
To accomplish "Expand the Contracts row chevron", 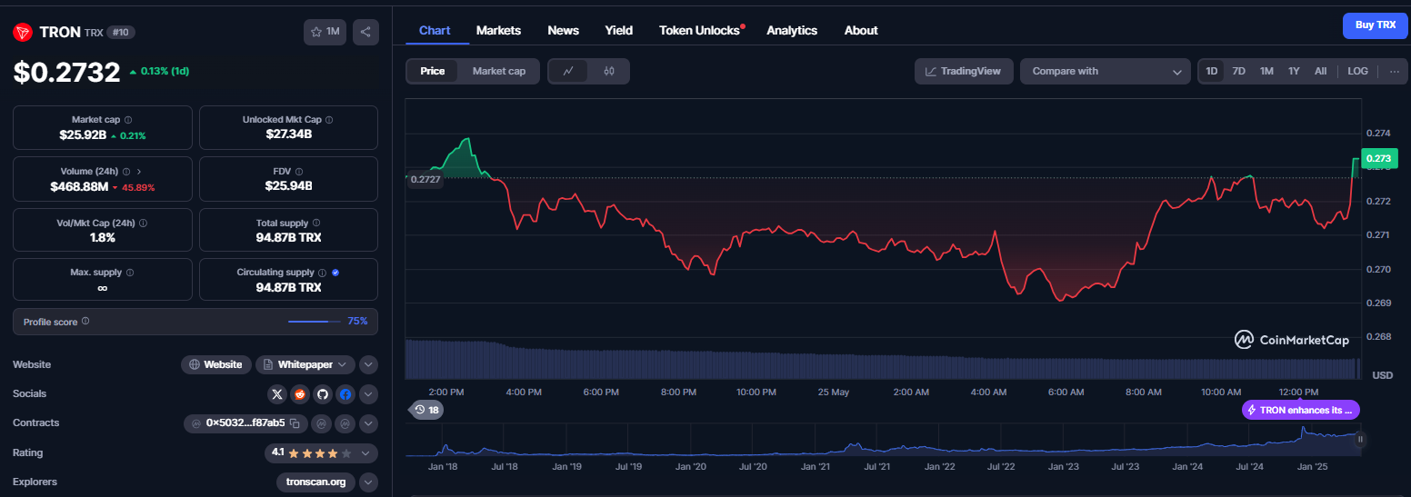I will pyautogui.click(x=368, y=423).
